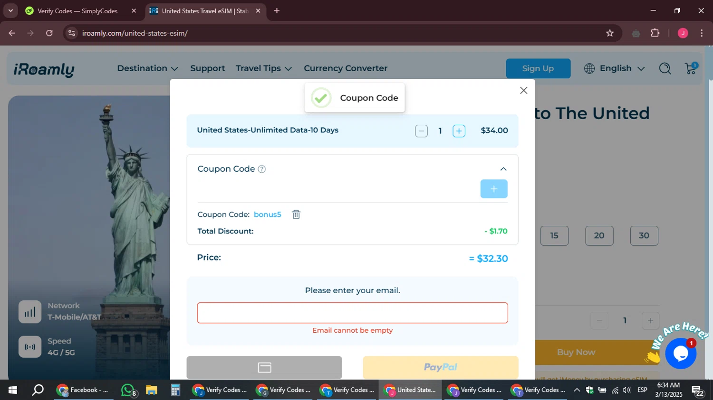Click the $32.30 price total

click(492, 259)
